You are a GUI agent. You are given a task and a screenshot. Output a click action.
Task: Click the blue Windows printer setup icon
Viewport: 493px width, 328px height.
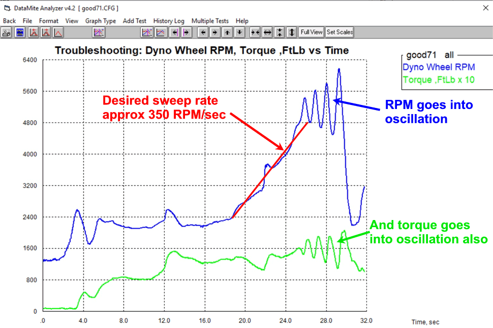20,32
